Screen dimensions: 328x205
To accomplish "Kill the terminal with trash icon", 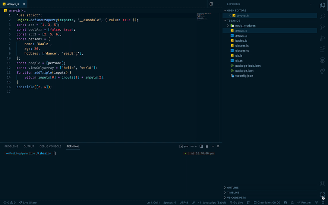I will point(207,146).
